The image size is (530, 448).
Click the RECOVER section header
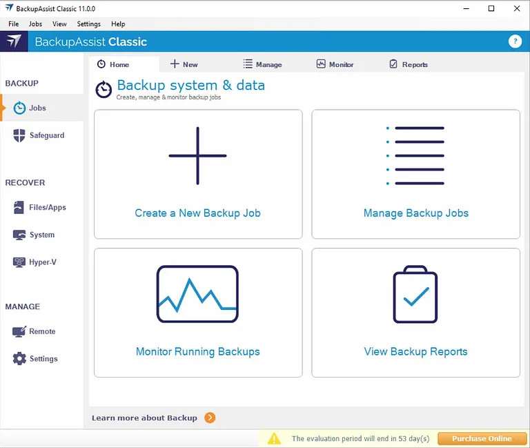(x=25, y=182)
